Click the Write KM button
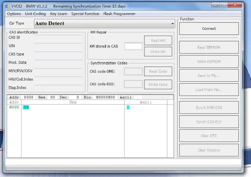This screenshot has height=177, width=251. pyautogui.click(x=158, y=52)
